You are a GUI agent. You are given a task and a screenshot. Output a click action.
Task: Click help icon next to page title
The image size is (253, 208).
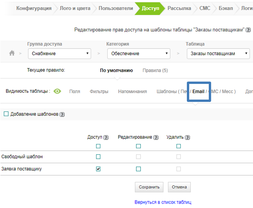(x=248, y=30)
